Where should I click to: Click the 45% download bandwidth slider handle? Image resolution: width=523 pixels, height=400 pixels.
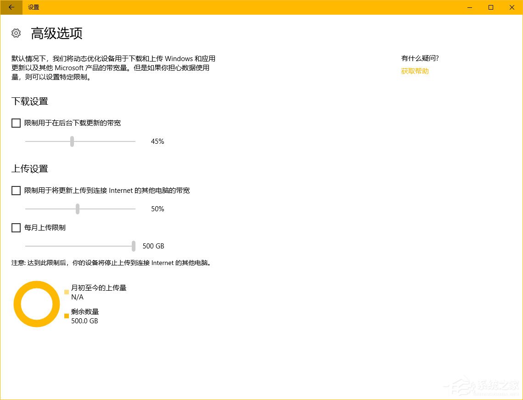[72, 141]
